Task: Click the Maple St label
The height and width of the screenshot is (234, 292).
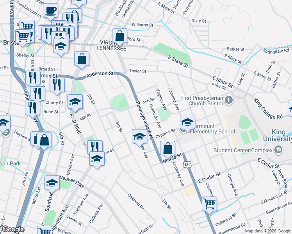Action: (x=172, y=158)
